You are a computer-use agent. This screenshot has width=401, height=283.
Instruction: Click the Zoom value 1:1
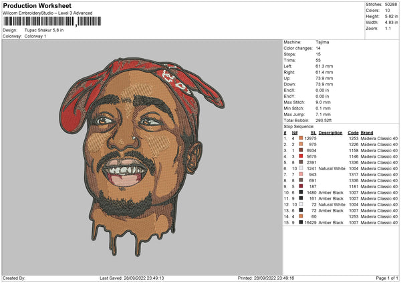[x=388, y=28]
